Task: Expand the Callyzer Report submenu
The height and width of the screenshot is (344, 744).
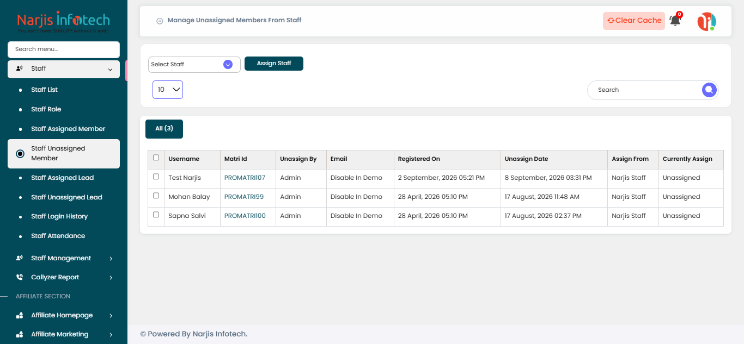Action: 64,277
